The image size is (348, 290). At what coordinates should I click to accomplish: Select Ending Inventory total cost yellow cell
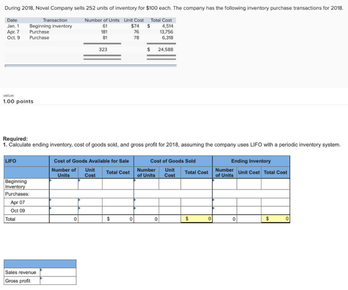coord(275,219)
